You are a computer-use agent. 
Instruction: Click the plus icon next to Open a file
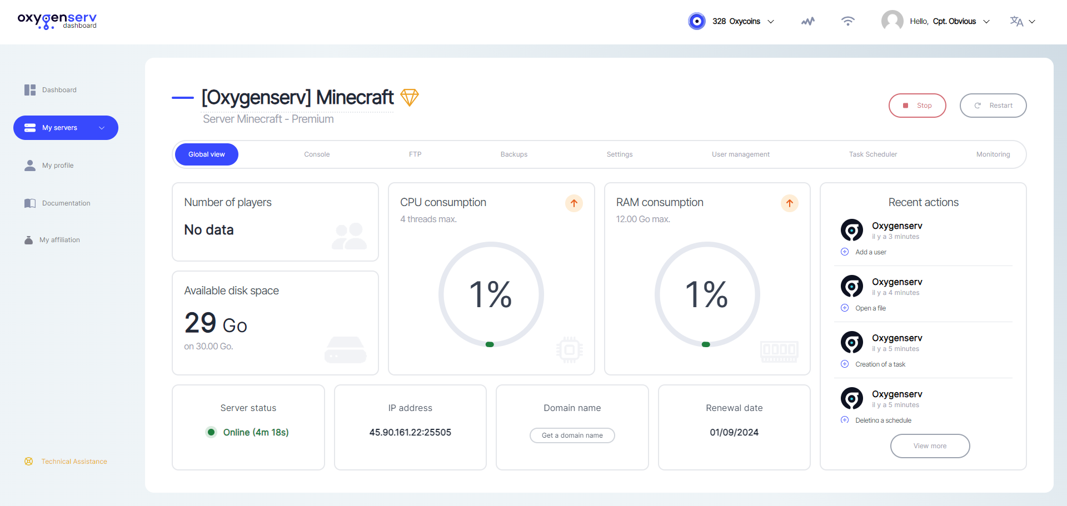(x=845, y=308)
